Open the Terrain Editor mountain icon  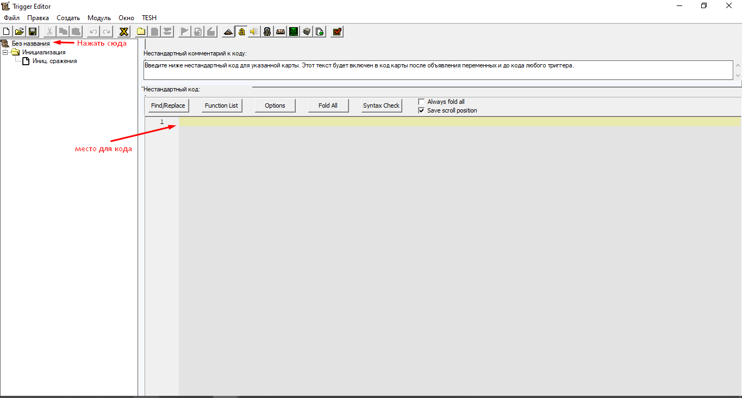(228, 32)
